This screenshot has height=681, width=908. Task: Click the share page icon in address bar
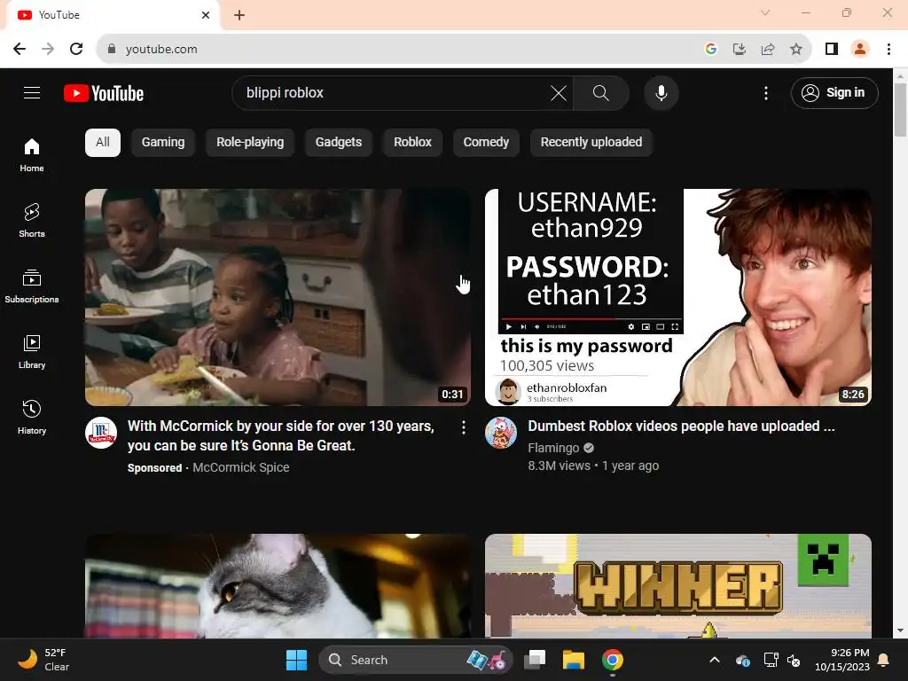coord(767,49)
